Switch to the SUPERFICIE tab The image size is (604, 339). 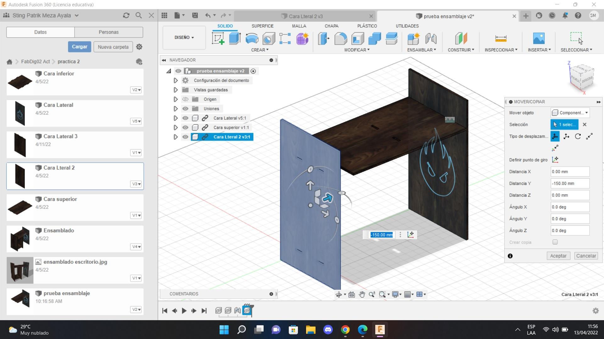262,26
